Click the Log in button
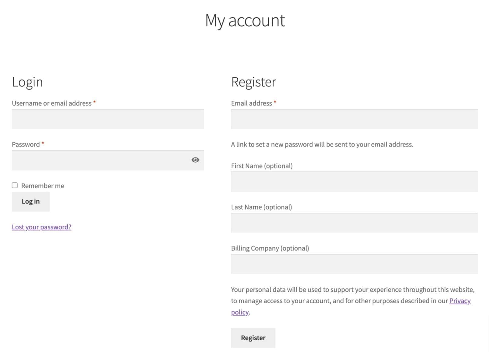This screenshot has height=364, width=490. coord(31,201)
